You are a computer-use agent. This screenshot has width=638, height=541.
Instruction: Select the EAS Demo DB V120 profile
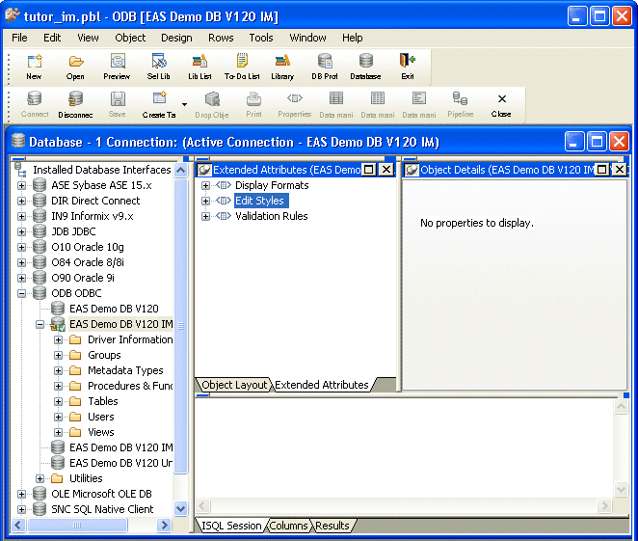(114, 309)
